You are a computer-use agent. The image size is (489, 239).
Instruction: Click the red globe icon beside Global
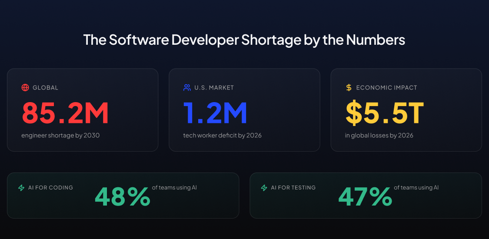(x=25, y=88)
